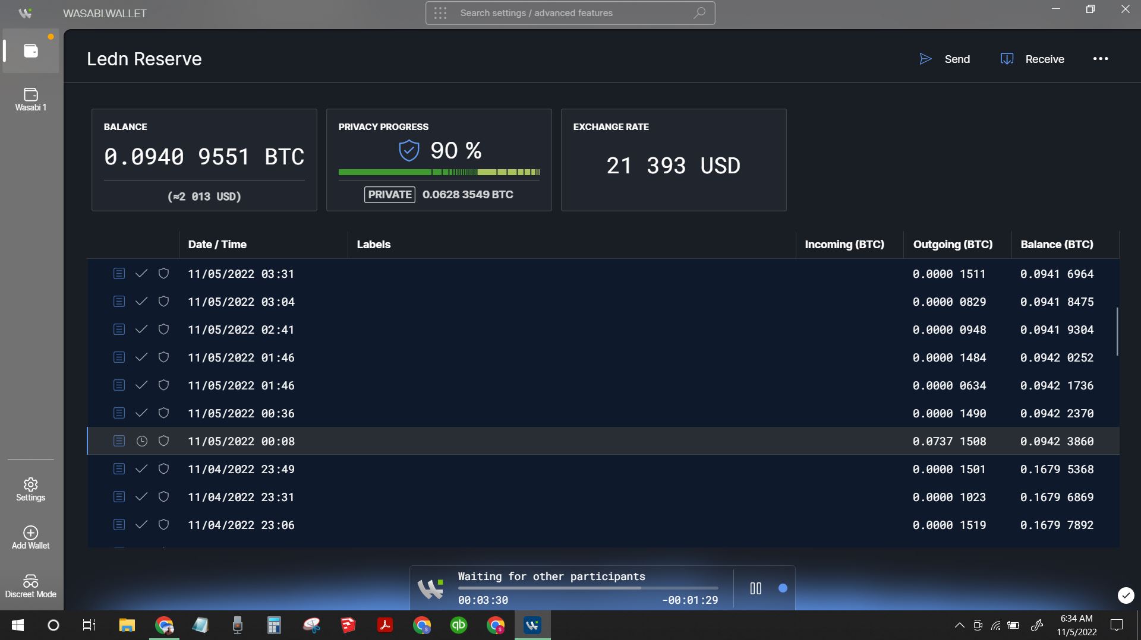Click the Wasabi logo in coinjoin panel
The height and width of the screenshot is (640, 1141).
431,588
